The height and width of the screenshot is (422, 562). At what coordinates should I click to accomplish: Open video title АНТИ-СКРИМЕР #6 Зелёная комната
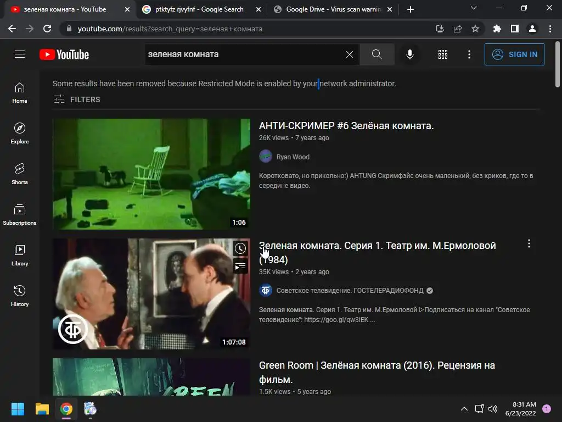346,126
